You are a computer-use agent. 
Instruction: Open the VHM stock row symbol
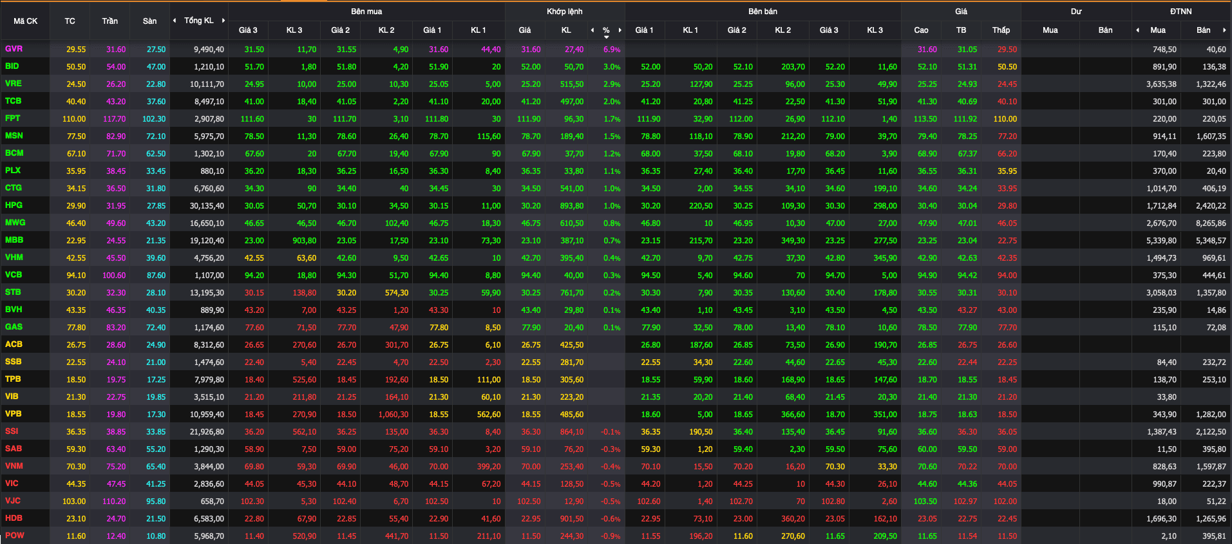(14, 258)
